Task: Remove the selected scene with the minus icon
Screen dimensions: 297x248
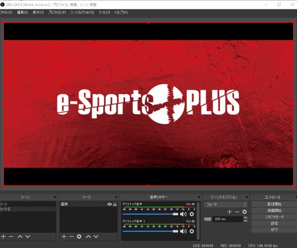Action: (x=11, y=237)
